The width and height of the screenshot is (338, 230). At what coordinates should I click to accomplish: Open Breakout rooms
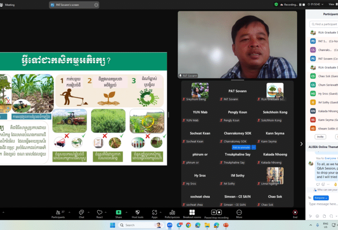tap(192, 213)
